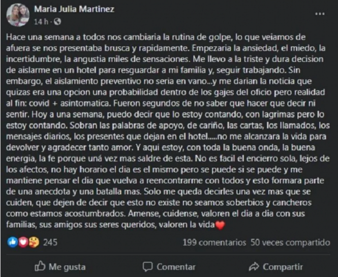Click the public audience globe icon
This screenshot has width=338, height=277.
click(x=56, y=22)
